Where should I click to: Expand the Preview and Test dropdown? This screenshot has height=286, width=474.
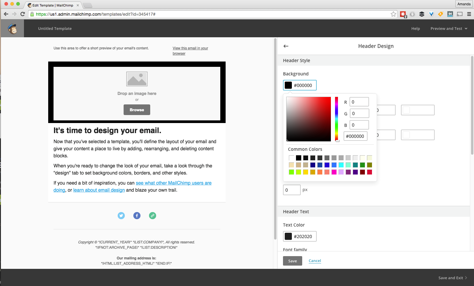449,29
